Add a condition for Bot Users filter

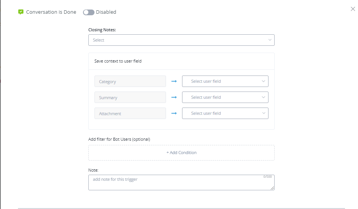point(181,153)
